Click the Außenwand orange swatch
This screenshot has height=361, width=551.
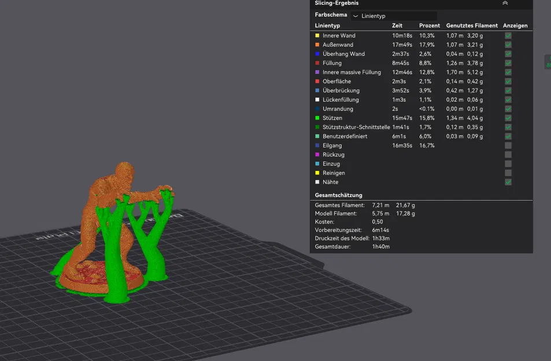[x=317, y=44]
